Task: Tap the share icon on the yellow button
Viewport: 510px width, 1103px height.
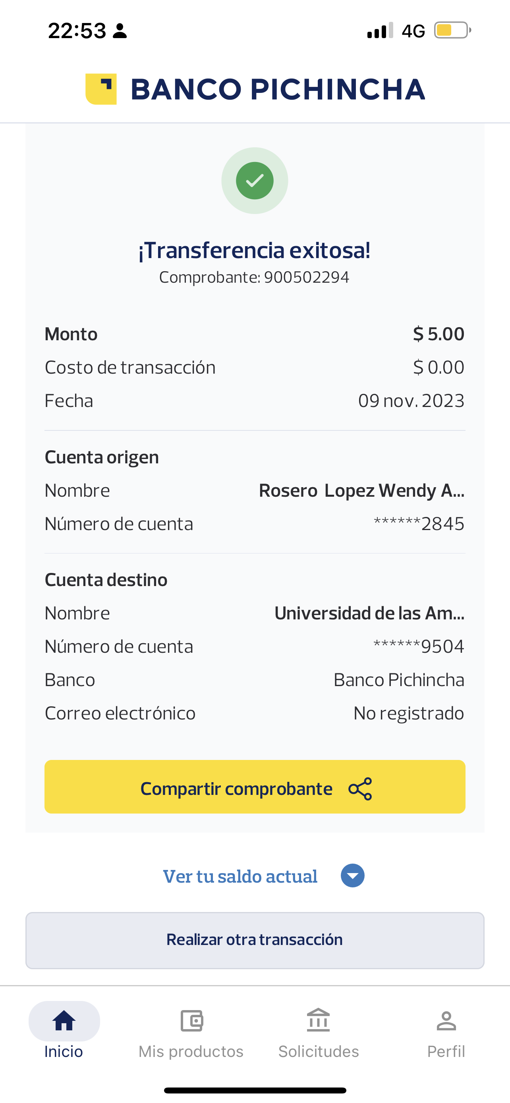Action: 360,789
